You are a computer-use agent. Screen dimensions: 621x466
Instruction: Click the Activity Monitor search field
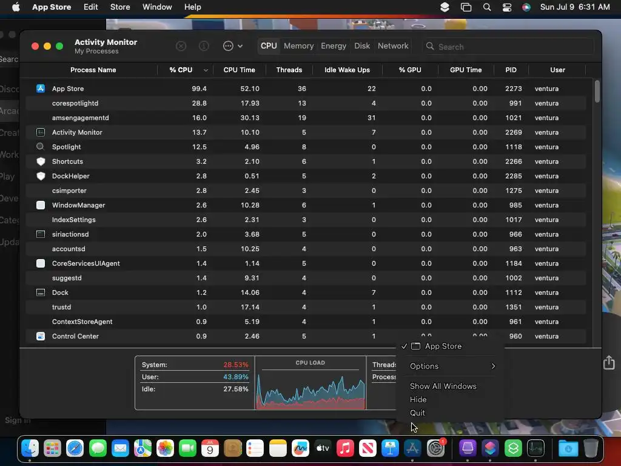[x=508, y=47]
